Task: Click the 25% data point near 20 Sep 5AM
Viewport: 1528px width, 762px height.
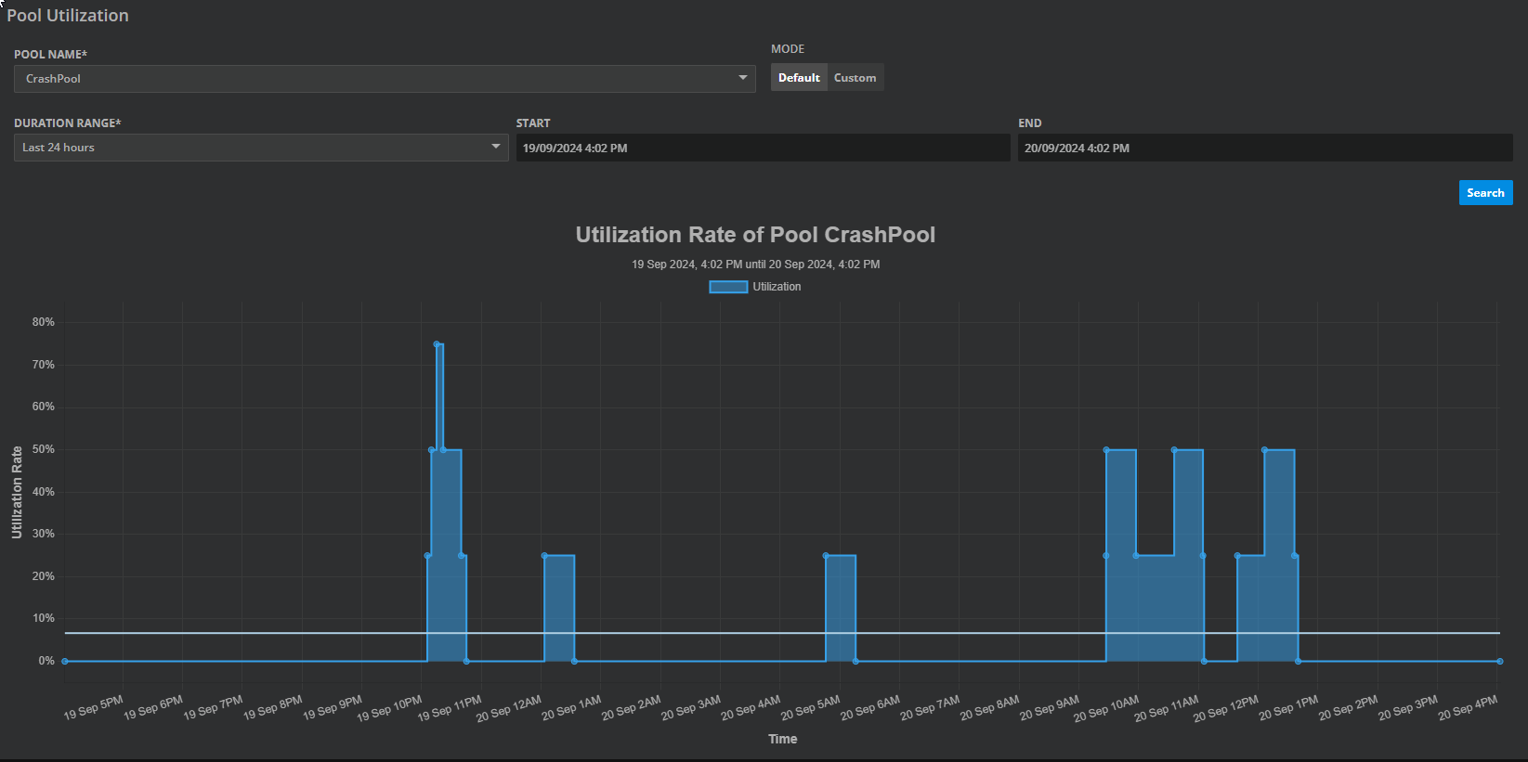Action: (x=826, y=556)
